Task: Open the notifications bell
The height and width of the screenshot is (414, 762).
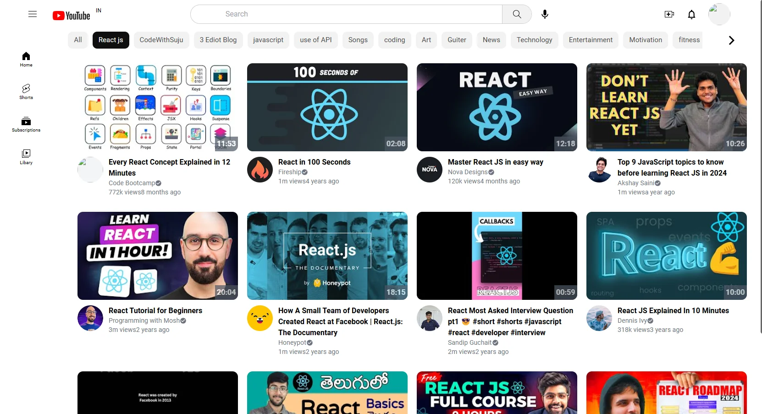Action: [691, 14]
